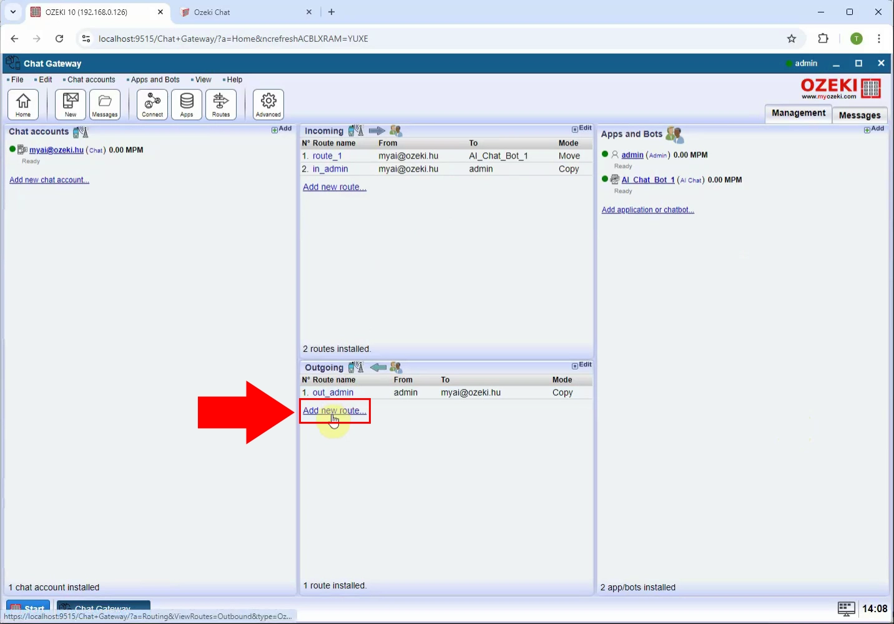894x624 pixels.
Task: Click Add new route in Outgoing panel
Action: click(x=335, y=411)
